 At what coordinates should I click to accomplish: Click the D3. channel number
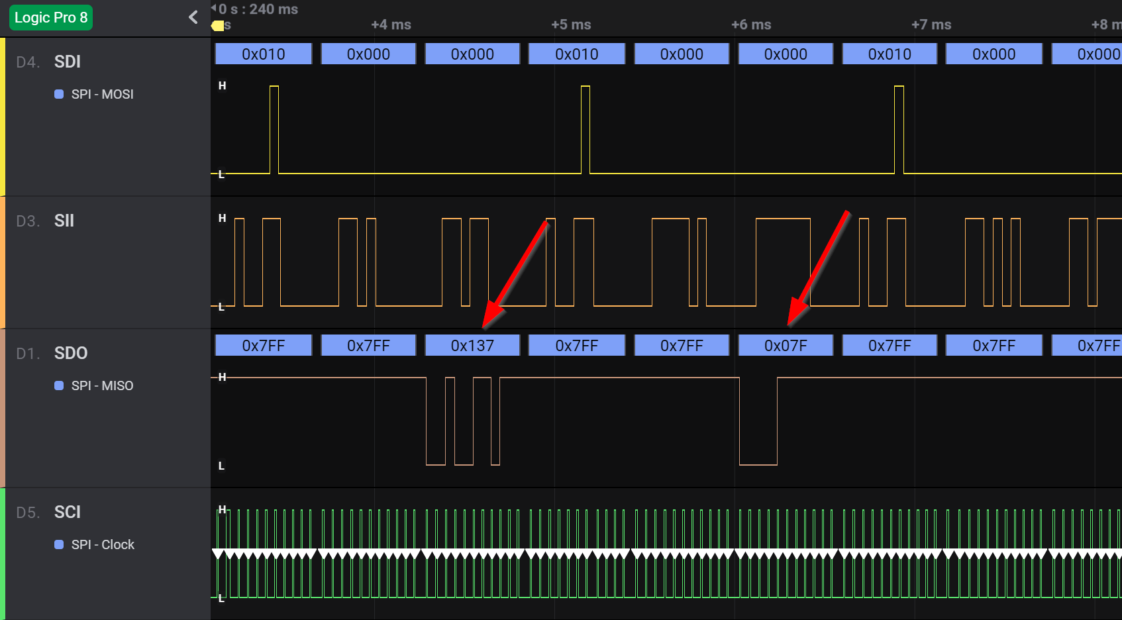point(28,221)
